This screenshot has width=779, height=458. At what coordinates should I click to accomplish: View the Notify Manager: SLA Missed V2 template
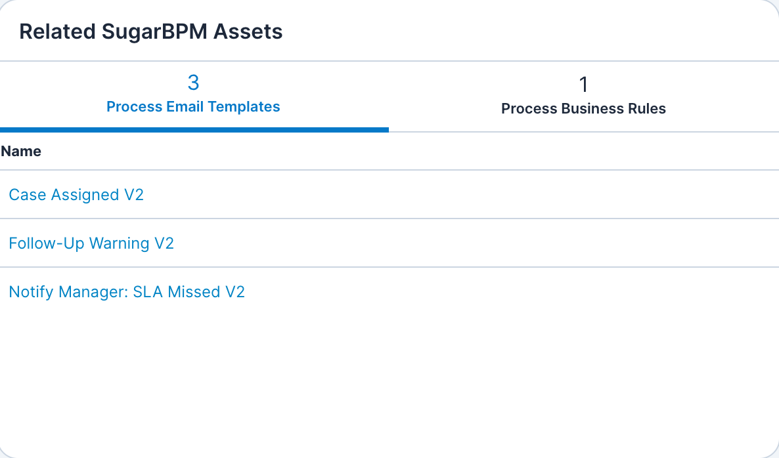(x=127, y=292)
